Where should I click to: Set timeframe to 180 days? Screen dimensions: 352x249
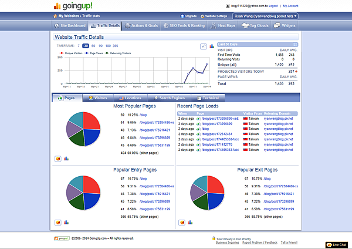click(108, 46)
